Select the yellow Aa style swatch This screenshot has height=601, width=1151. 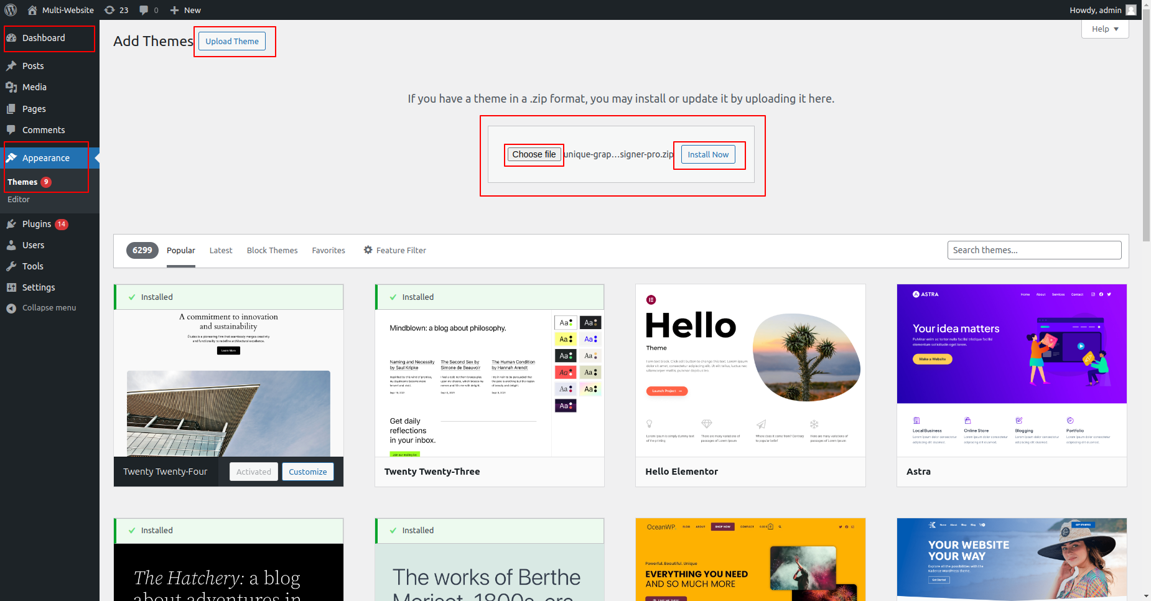pyautogui.click(x=566, y=339)
